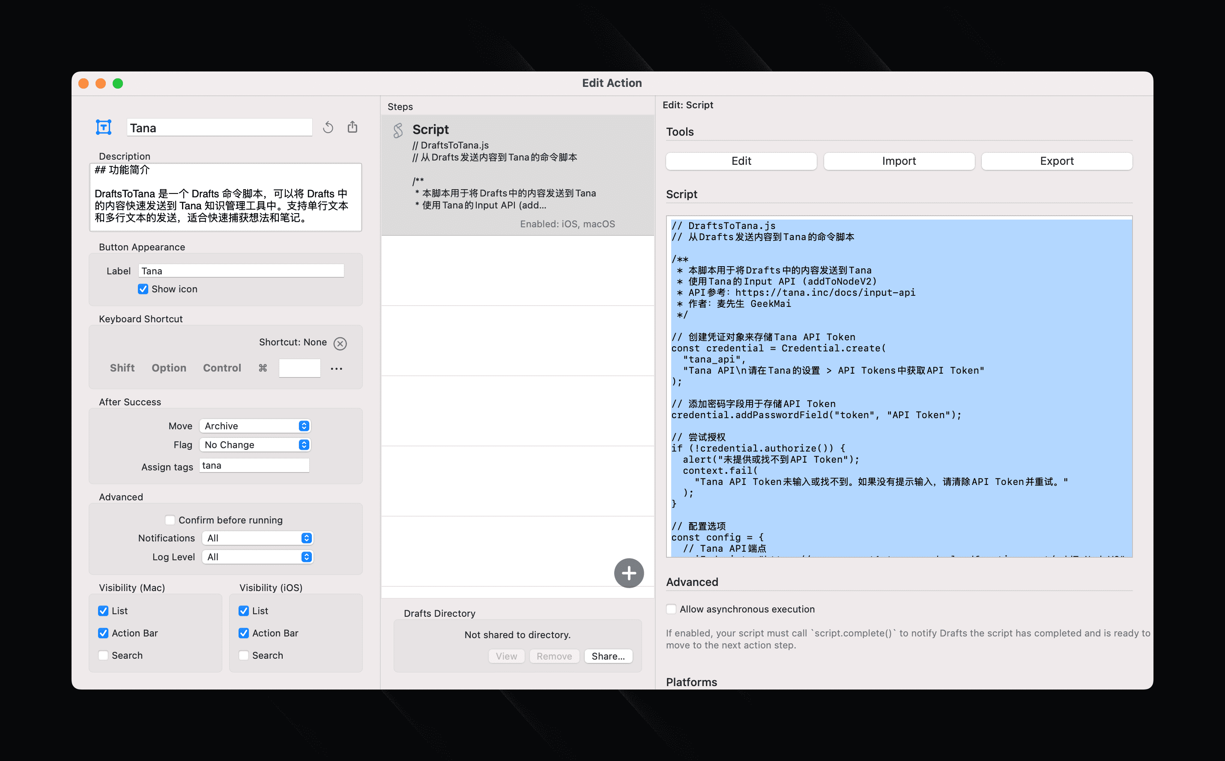This screenshot has width=1225, height=761.
Task: Click the green zoom window button
Action: pyautogui.click(x=118, y=83)
